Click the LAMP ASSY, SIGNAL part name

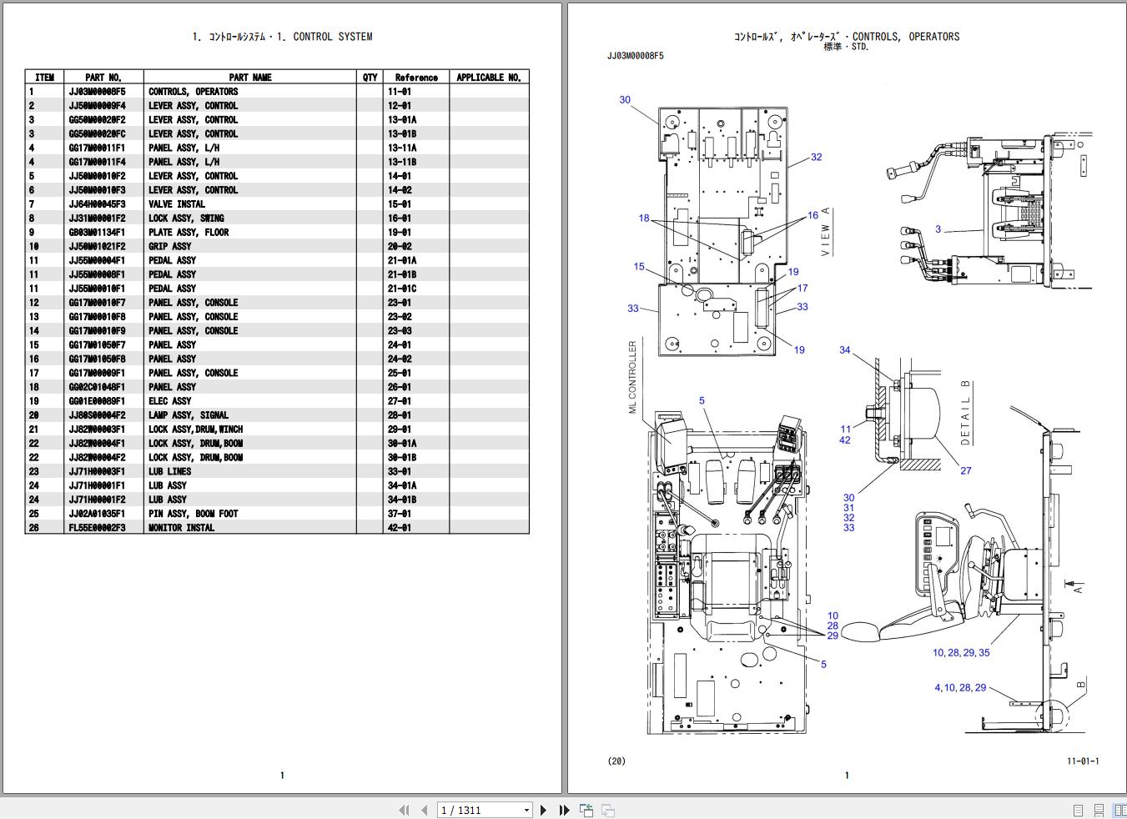[x=189, y=415]
